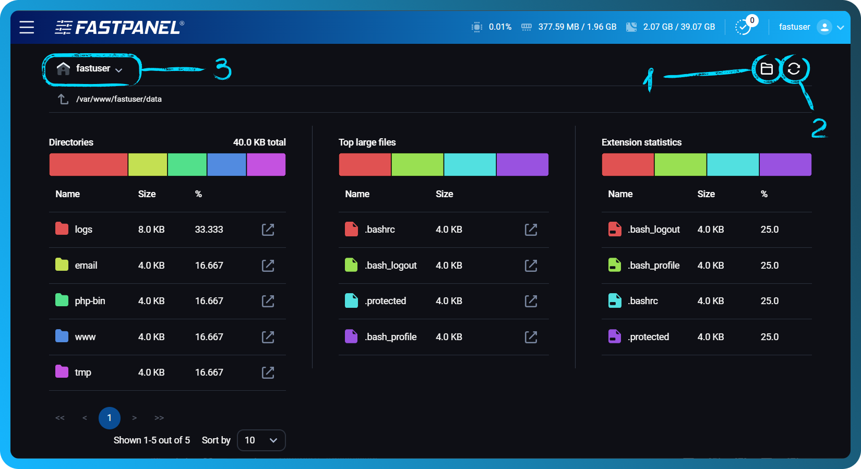The image size is (861, 469).
Task: Click the refresh statistics icon
Action: point(794,69)
